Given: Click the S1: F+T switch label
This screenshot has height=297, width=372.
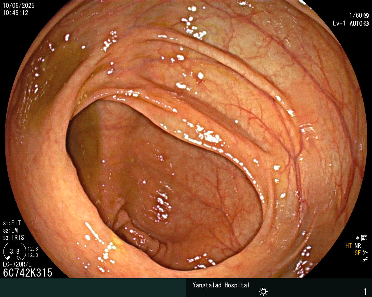Looking at the screenshot, I should tap(12, 223).
